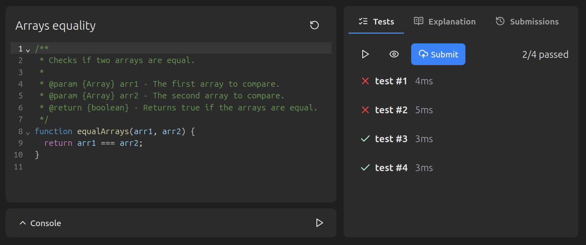Click the arr2 parameter comment on line 5
This screenshot has width=586, height=245.
coord(162,96)
